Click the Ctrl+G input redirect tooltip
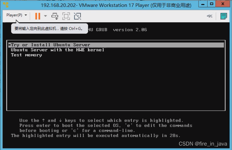This screenshot has height=150, width=232. [x=49, y=29]
